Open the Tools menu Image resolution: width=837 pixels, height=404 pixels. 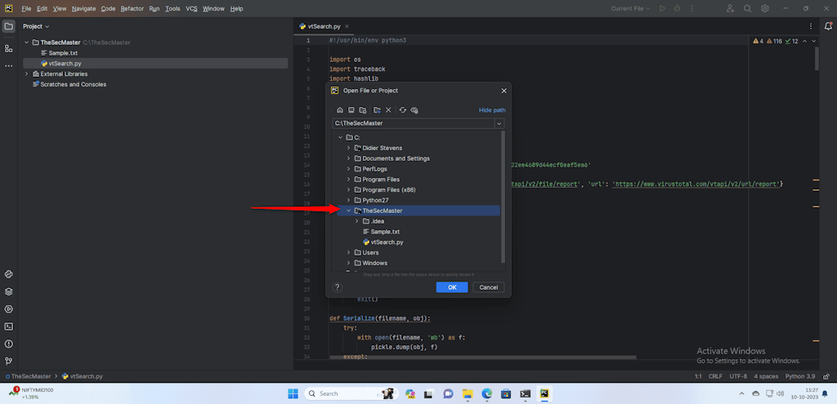coord(172,8)
